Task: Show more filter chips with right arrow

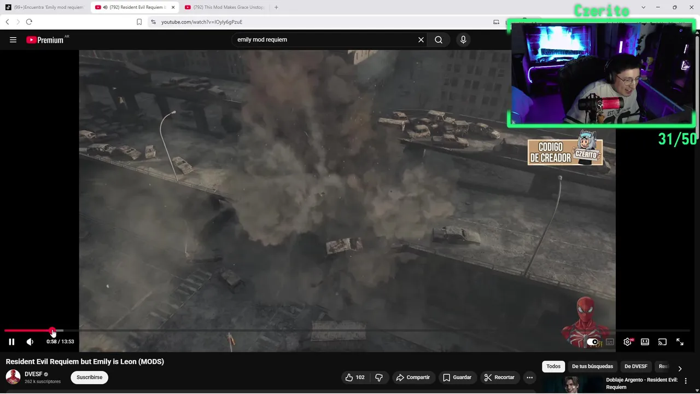Action: click(680, 368)
